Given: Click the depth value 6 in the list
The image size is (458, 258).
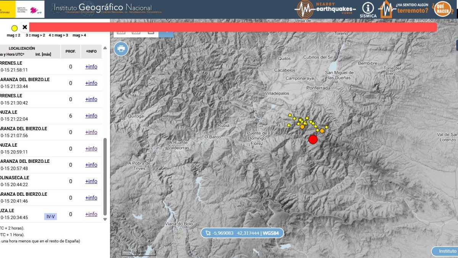Looking at the screenshot, I should (71, 116).
